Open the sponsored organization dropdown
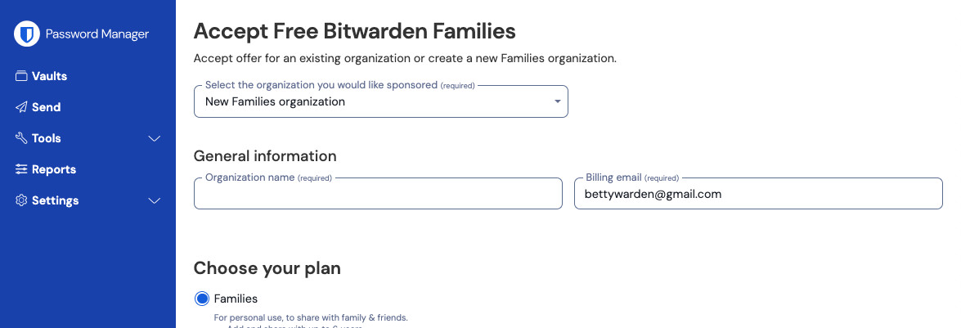The width and height of the screenshot is (961, 328). [380, 101]
